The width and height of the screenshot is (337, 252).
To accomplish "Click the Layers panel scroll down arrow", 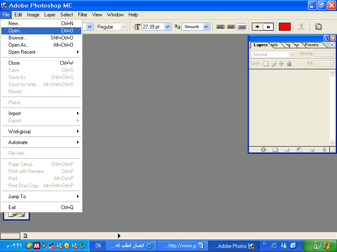I will click(x=332, y=142).
